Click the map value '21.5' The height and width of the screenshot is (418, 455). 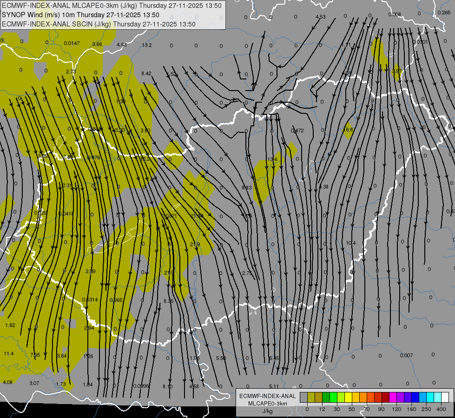[x=169, y=273]
